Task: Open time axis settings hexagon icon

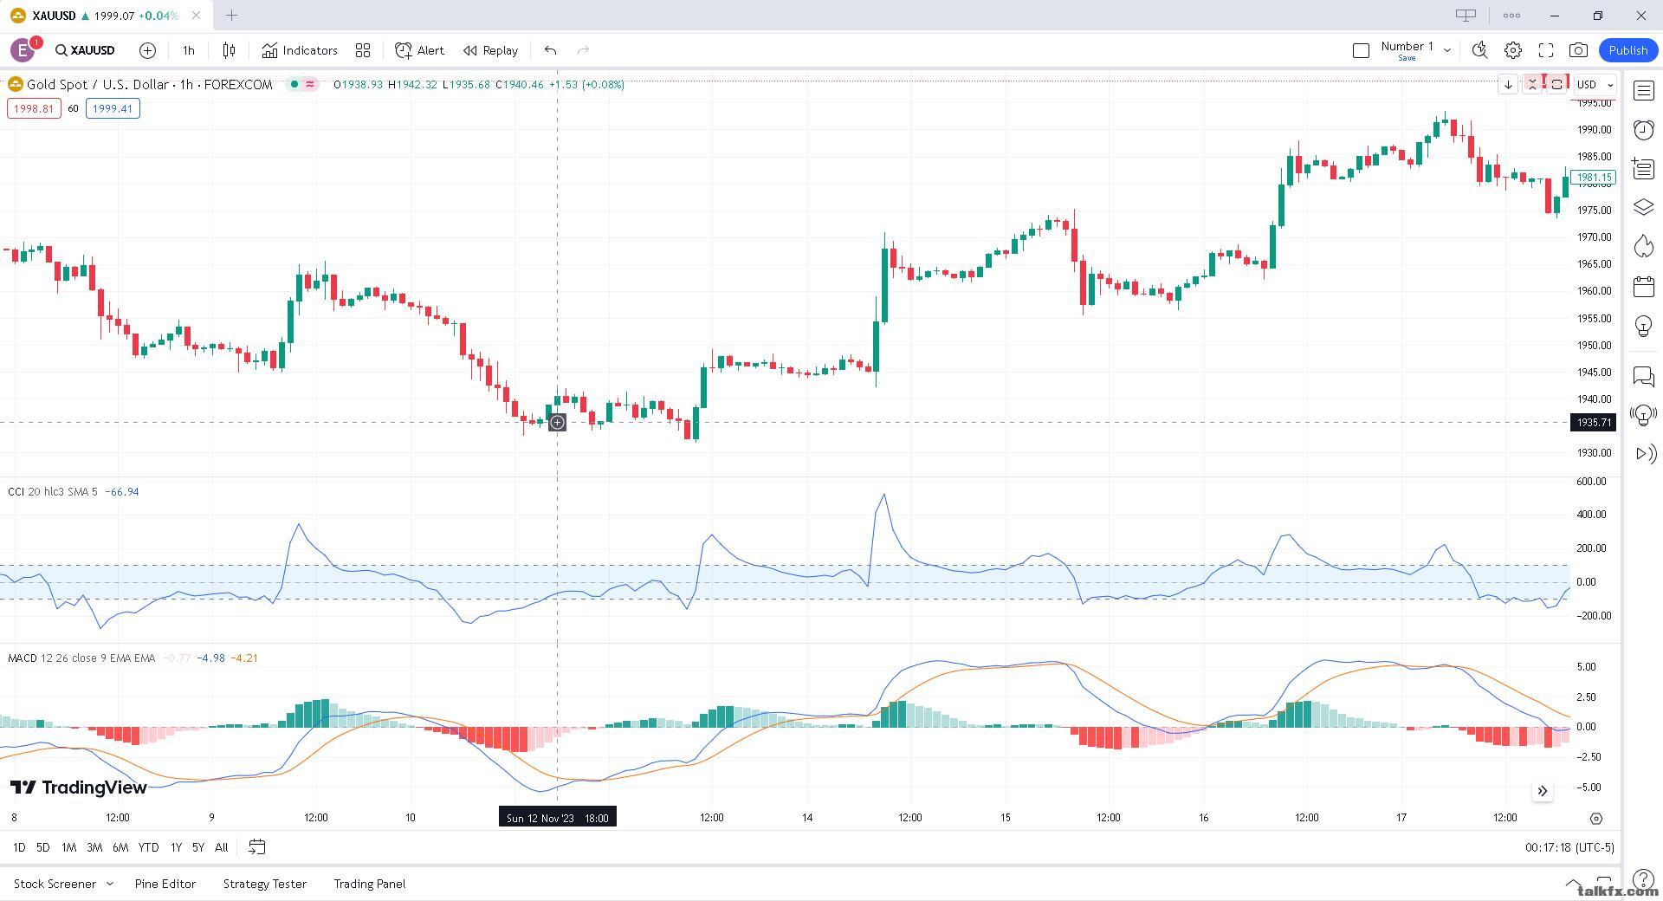Action: pyautogui.click(x=1596, y=818)
